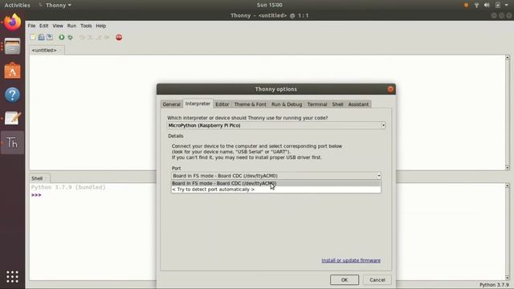Image resolution: width=514 pixels, height=289 pixels.
Task: Click the Thonny icon in the dock
Action: (x=13, y=143)
